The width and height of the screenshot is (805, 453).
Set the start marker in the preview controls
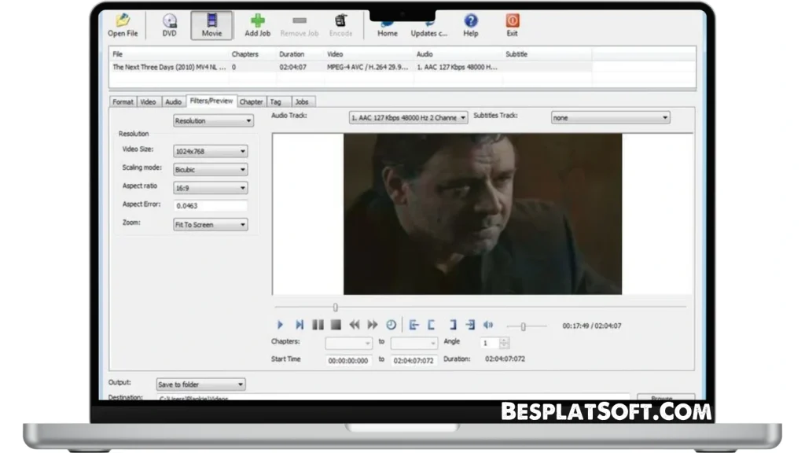point(414,324)
